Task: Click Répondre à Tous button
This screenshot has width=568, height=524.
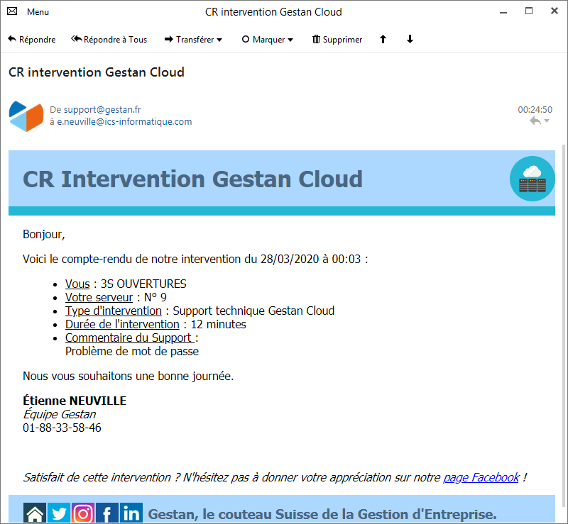Action: [x=109, y=40]
